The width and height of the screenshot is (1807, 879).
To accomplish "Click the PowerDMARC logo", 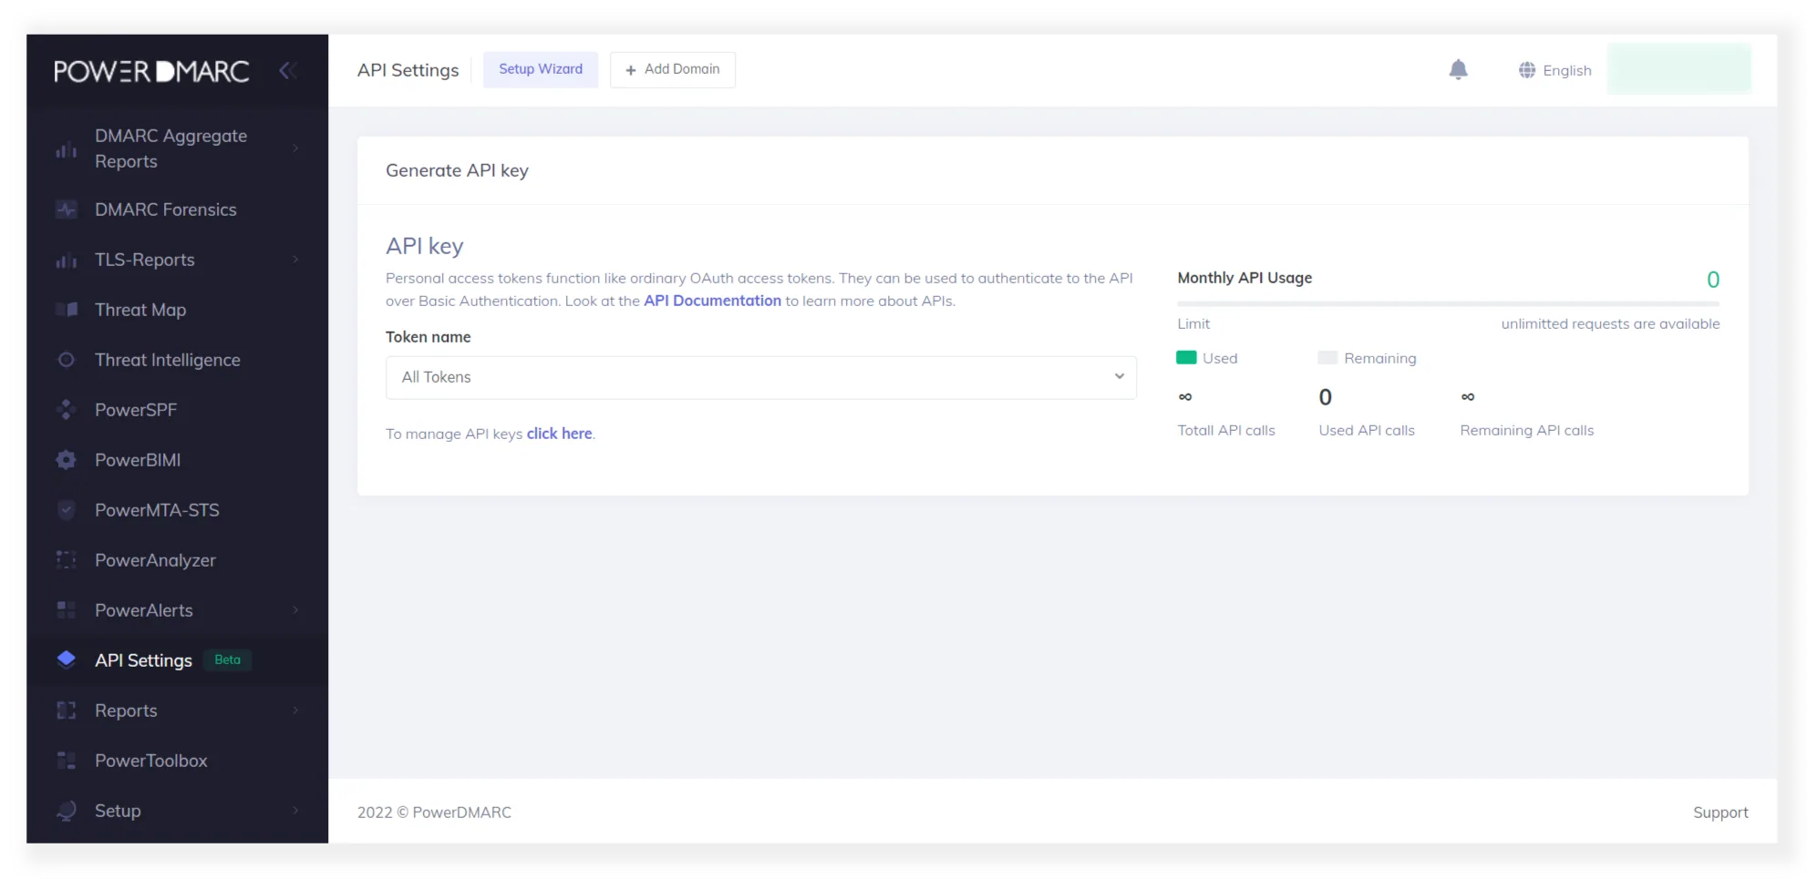I will (151, 71).
